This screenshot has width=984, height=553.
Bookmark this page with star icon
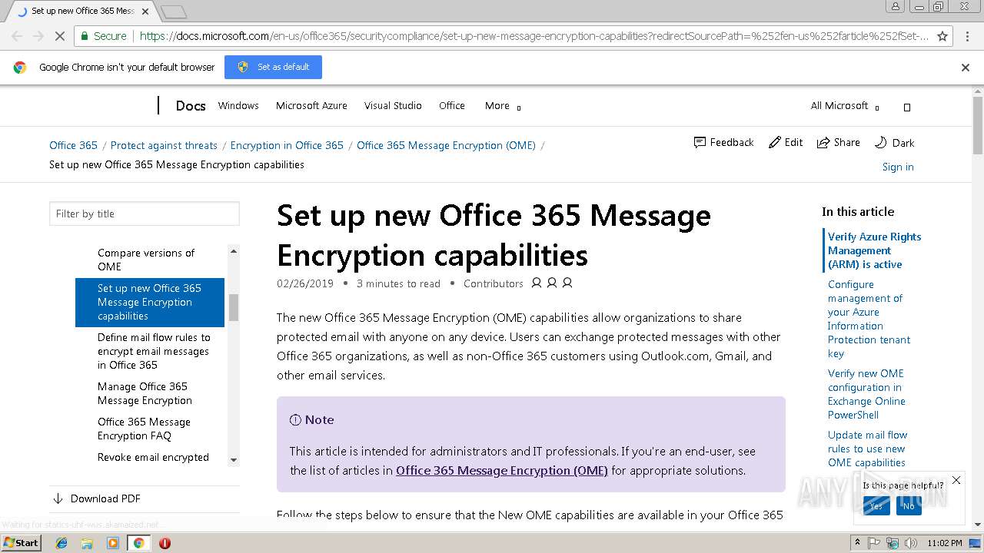coord(942,36)
